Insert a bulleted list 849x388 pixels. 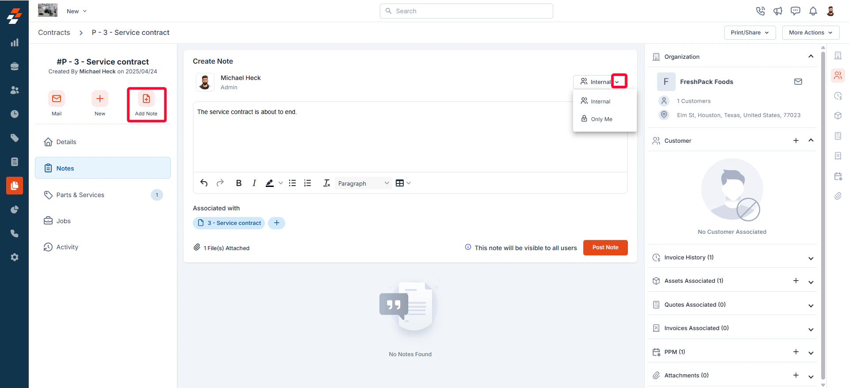point(292,183)
